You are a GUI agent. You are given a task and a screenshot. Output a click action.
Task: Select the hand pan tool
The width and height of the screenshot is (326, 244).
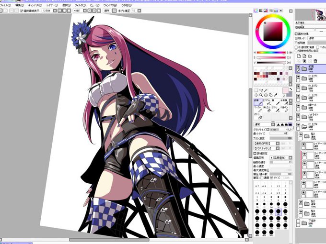pos(271,95)
